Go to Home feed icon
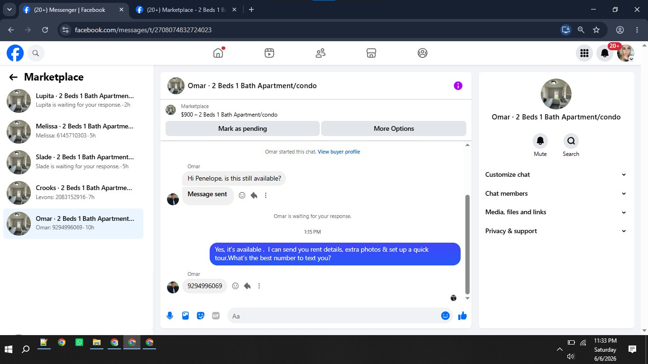The width and height of the screenshot is (648, 364). [218, 53]
